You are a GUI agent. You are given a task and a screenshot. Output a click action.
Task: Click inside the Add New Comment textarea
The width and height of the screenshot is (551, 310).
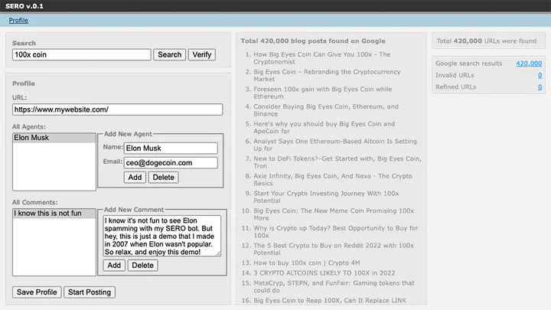point(162,236)
